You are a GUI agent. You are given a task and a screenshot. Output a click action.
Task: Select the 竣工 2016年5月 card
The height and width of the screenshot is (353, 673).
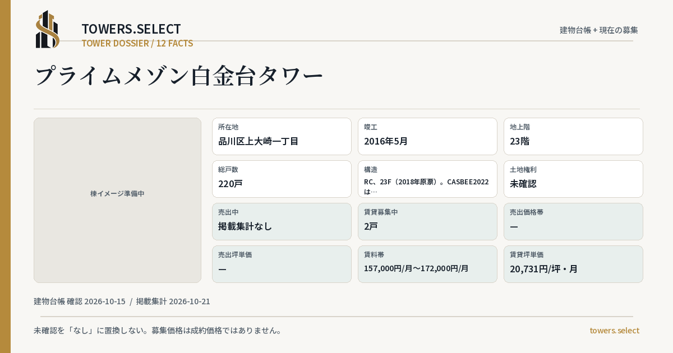(427, 136)
